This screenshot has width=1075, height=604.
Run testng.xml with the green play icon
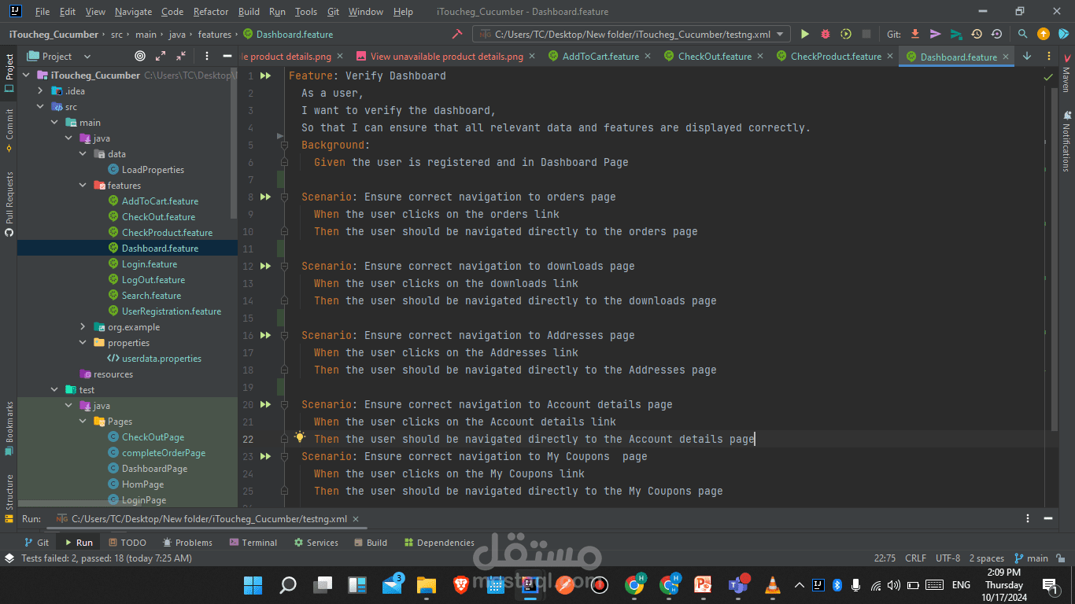pos(804,35)
